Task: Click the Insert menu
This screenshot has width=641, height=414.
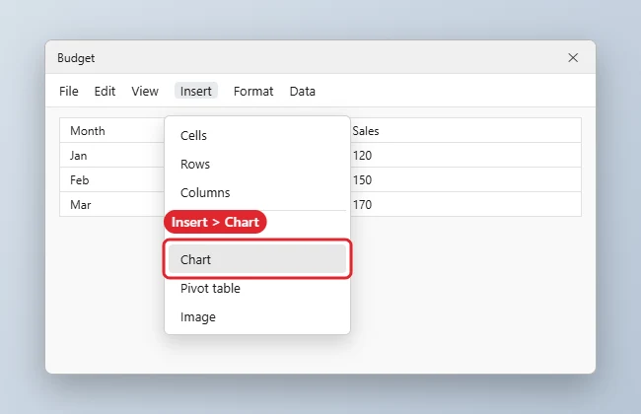Action: point(196,91)
